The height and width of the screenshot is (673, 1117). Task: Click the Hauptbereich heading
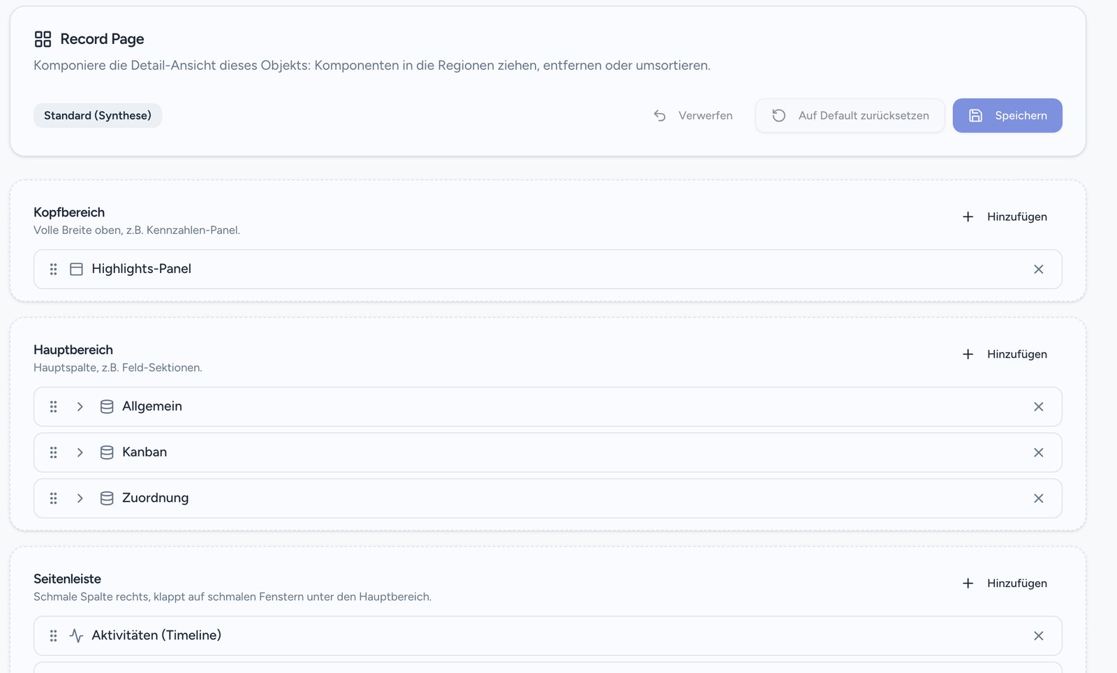point(73,350)
